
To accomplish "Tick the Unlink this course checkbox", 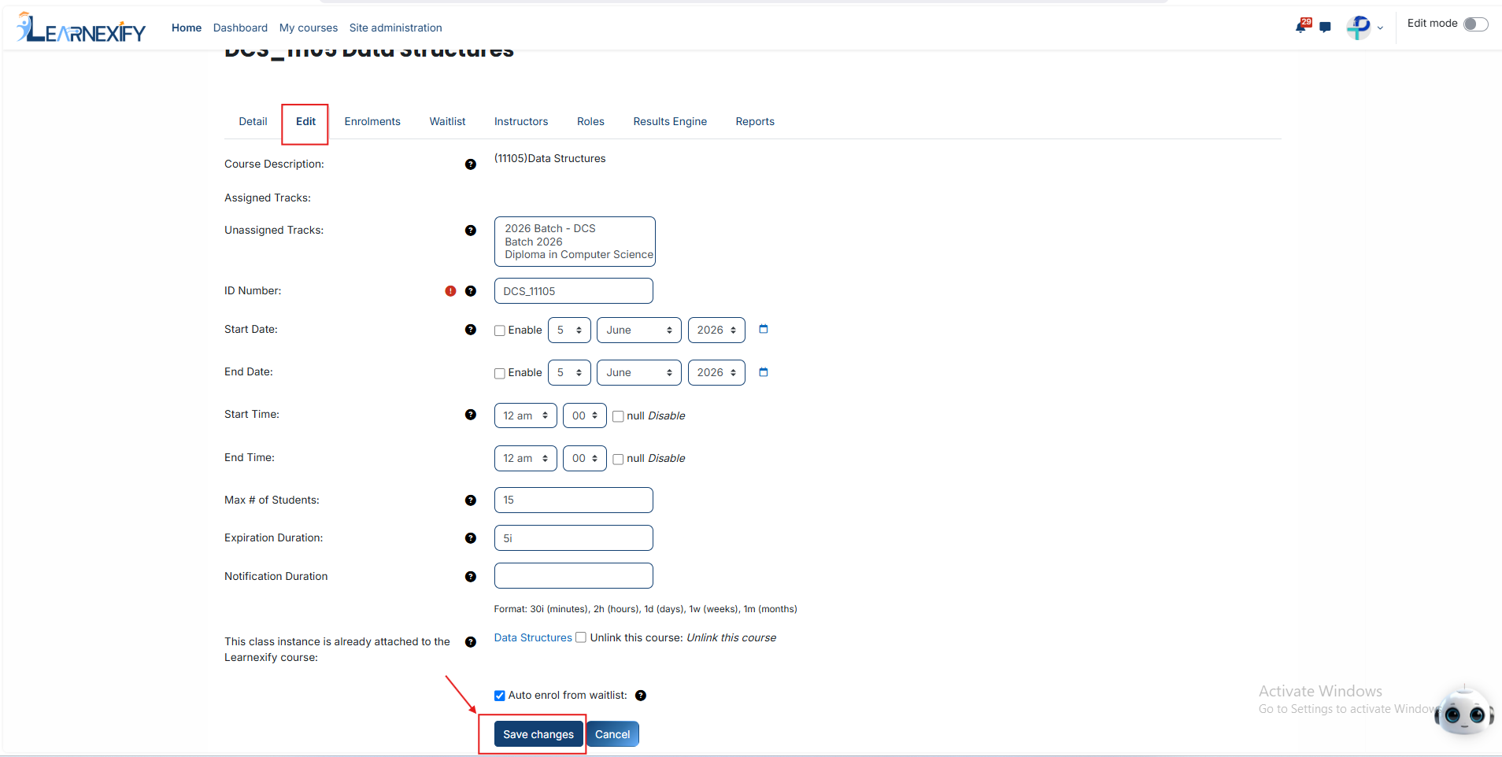I will (x=581, y=637).
